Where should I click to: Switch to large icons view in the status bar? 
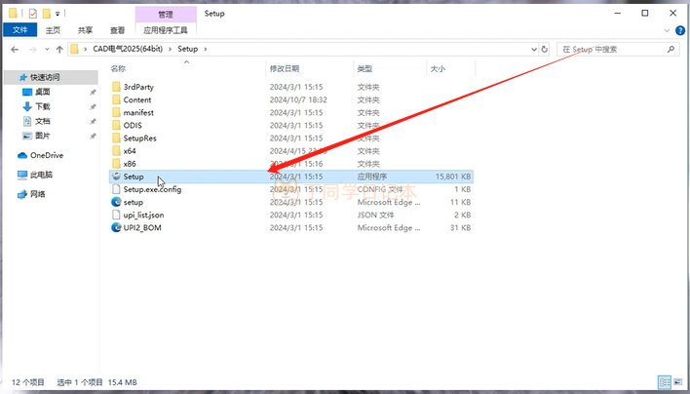677,381
